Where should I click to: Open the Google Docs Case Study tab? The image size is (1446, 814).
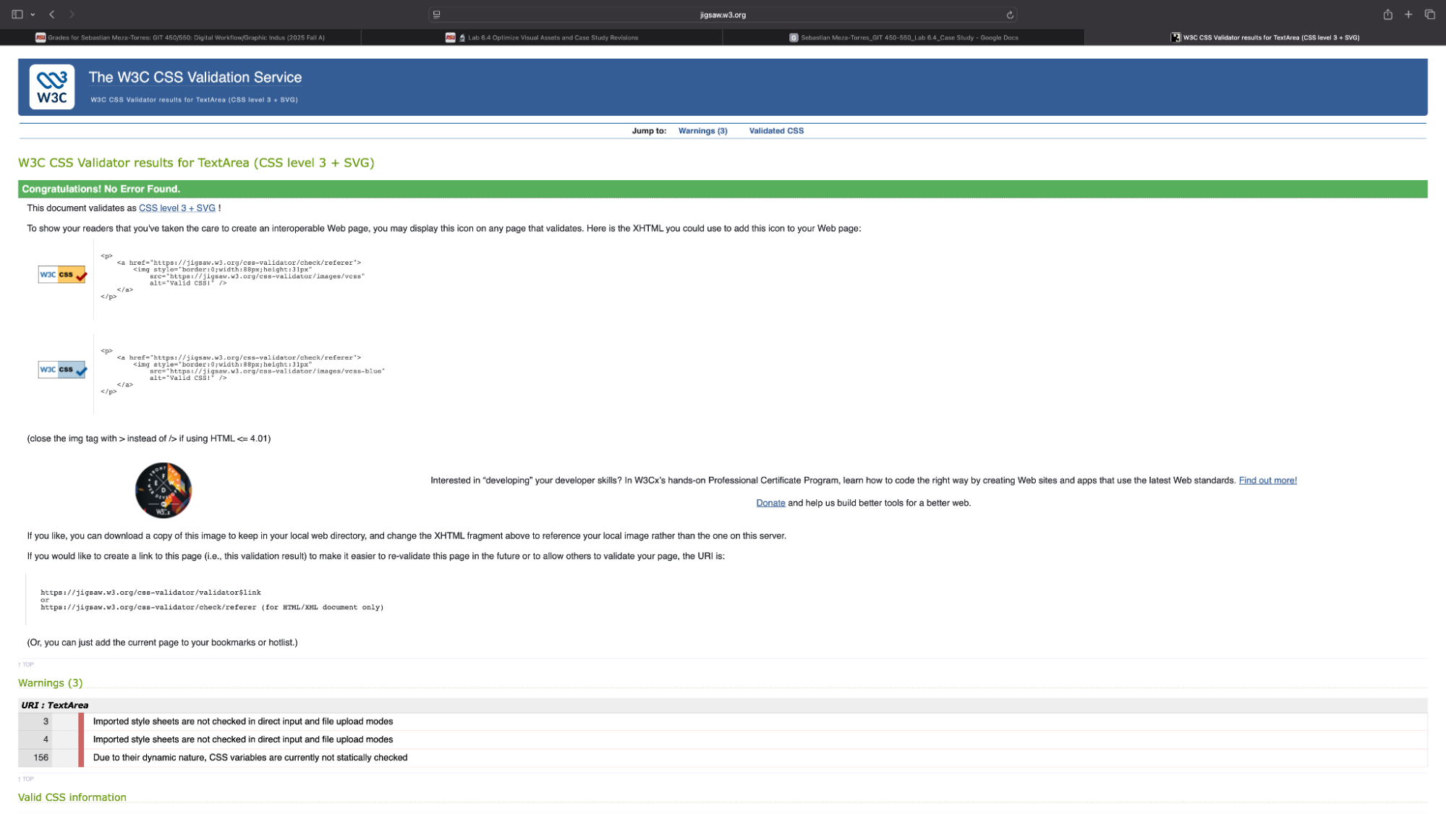[903, 38]
